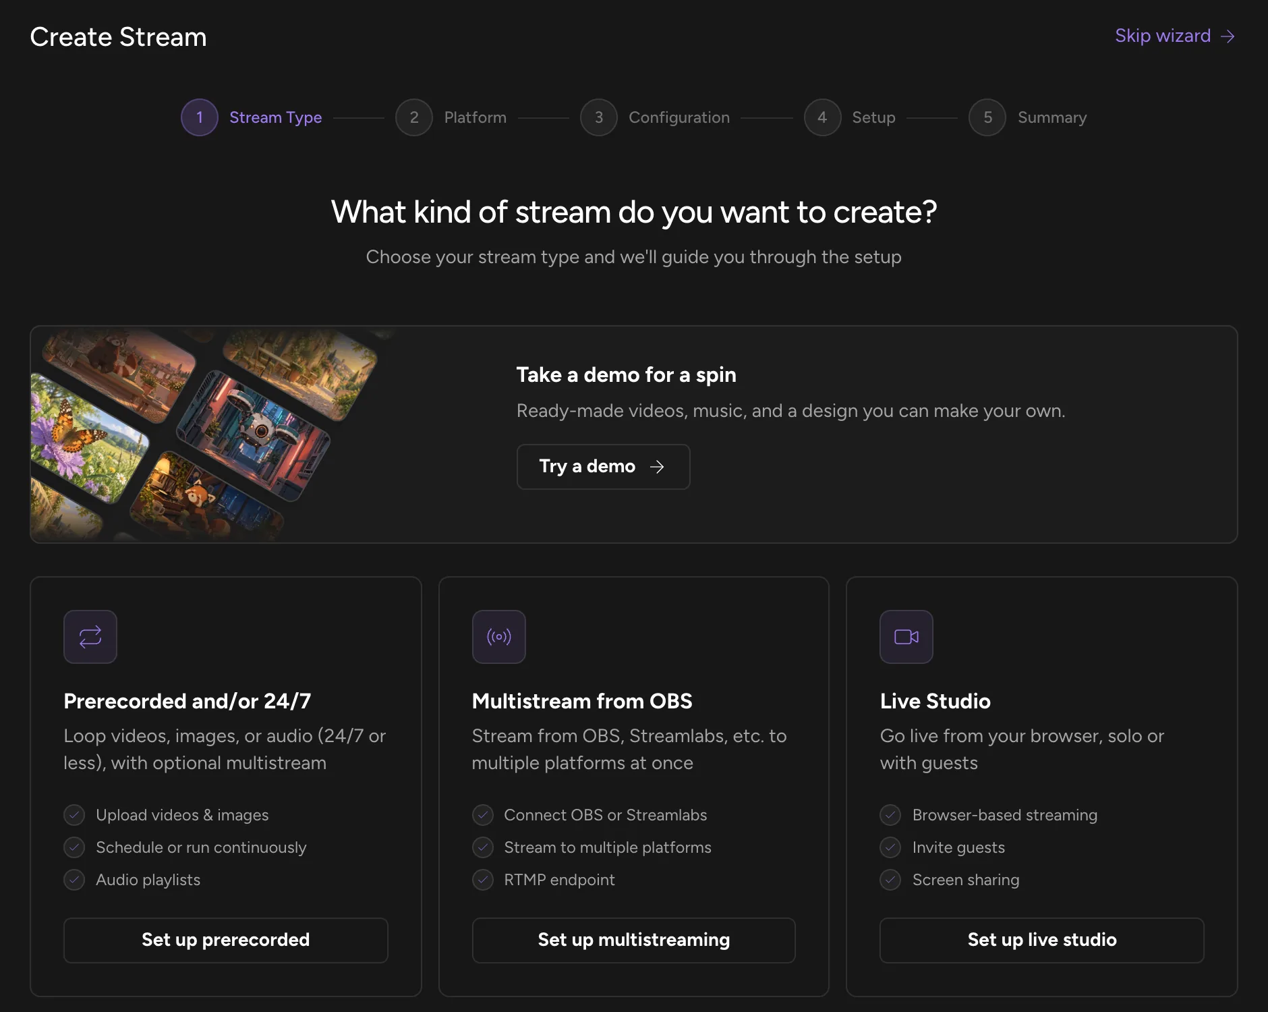Go to the Setup step label
The image size is (1268, 1012).
873,117
